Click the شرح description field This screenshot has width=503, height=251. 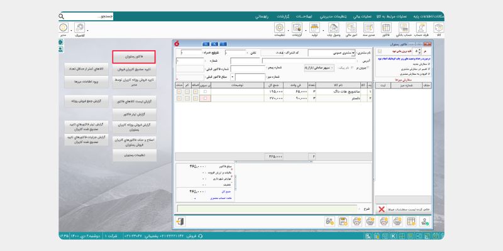[267, 209]
